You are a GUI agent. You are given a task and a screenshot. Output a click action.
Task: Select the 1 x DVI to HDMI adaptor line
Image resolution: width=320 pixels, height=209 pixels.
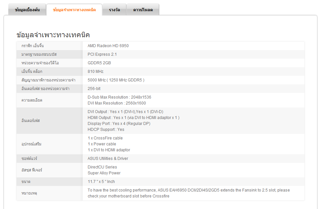[x=109, y=150]
